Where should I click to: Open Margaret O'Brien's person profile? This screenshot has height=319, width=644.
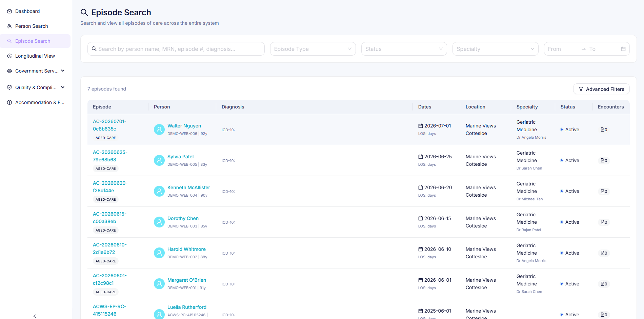pyautogui.click(x=187, y=280)
